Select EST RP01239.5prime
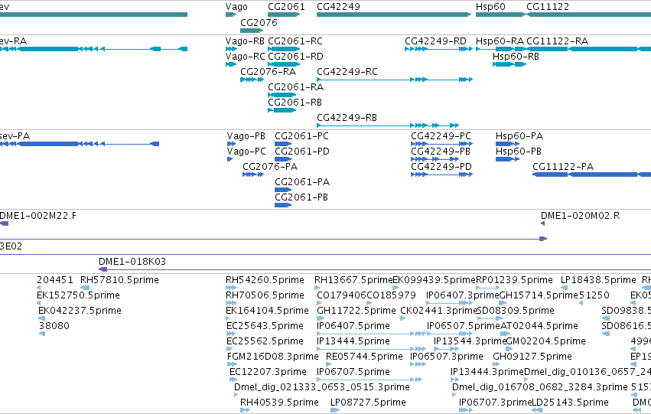The image size is (651, 414). [x=514, y=280]
